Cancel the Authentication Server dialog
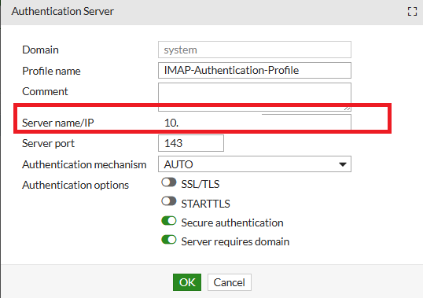Image resolution: width=423 pixels, height=298 pixels. point(230,282)
